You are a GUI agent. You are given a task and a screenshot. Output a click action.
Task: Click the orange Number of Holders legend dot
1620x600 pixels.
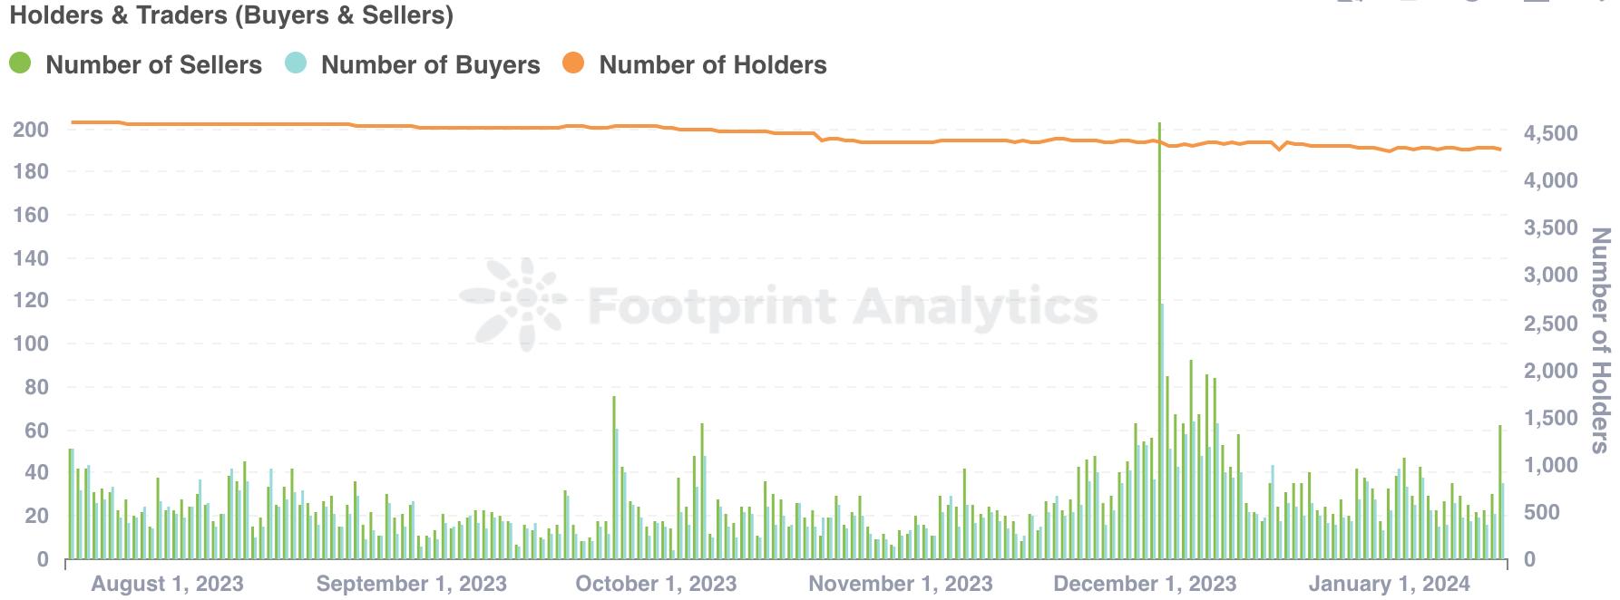tap(573, 63)
